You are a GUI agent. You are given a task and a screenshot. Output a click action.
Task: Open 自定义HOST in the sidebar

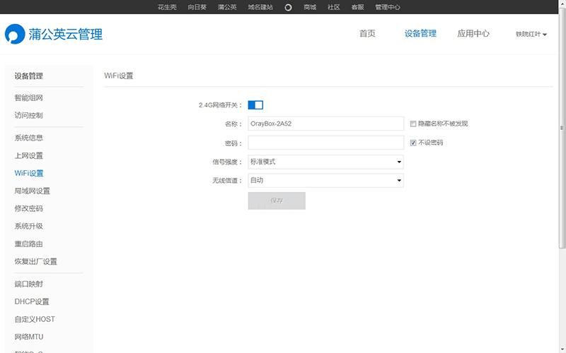click(x=35, y=319)
